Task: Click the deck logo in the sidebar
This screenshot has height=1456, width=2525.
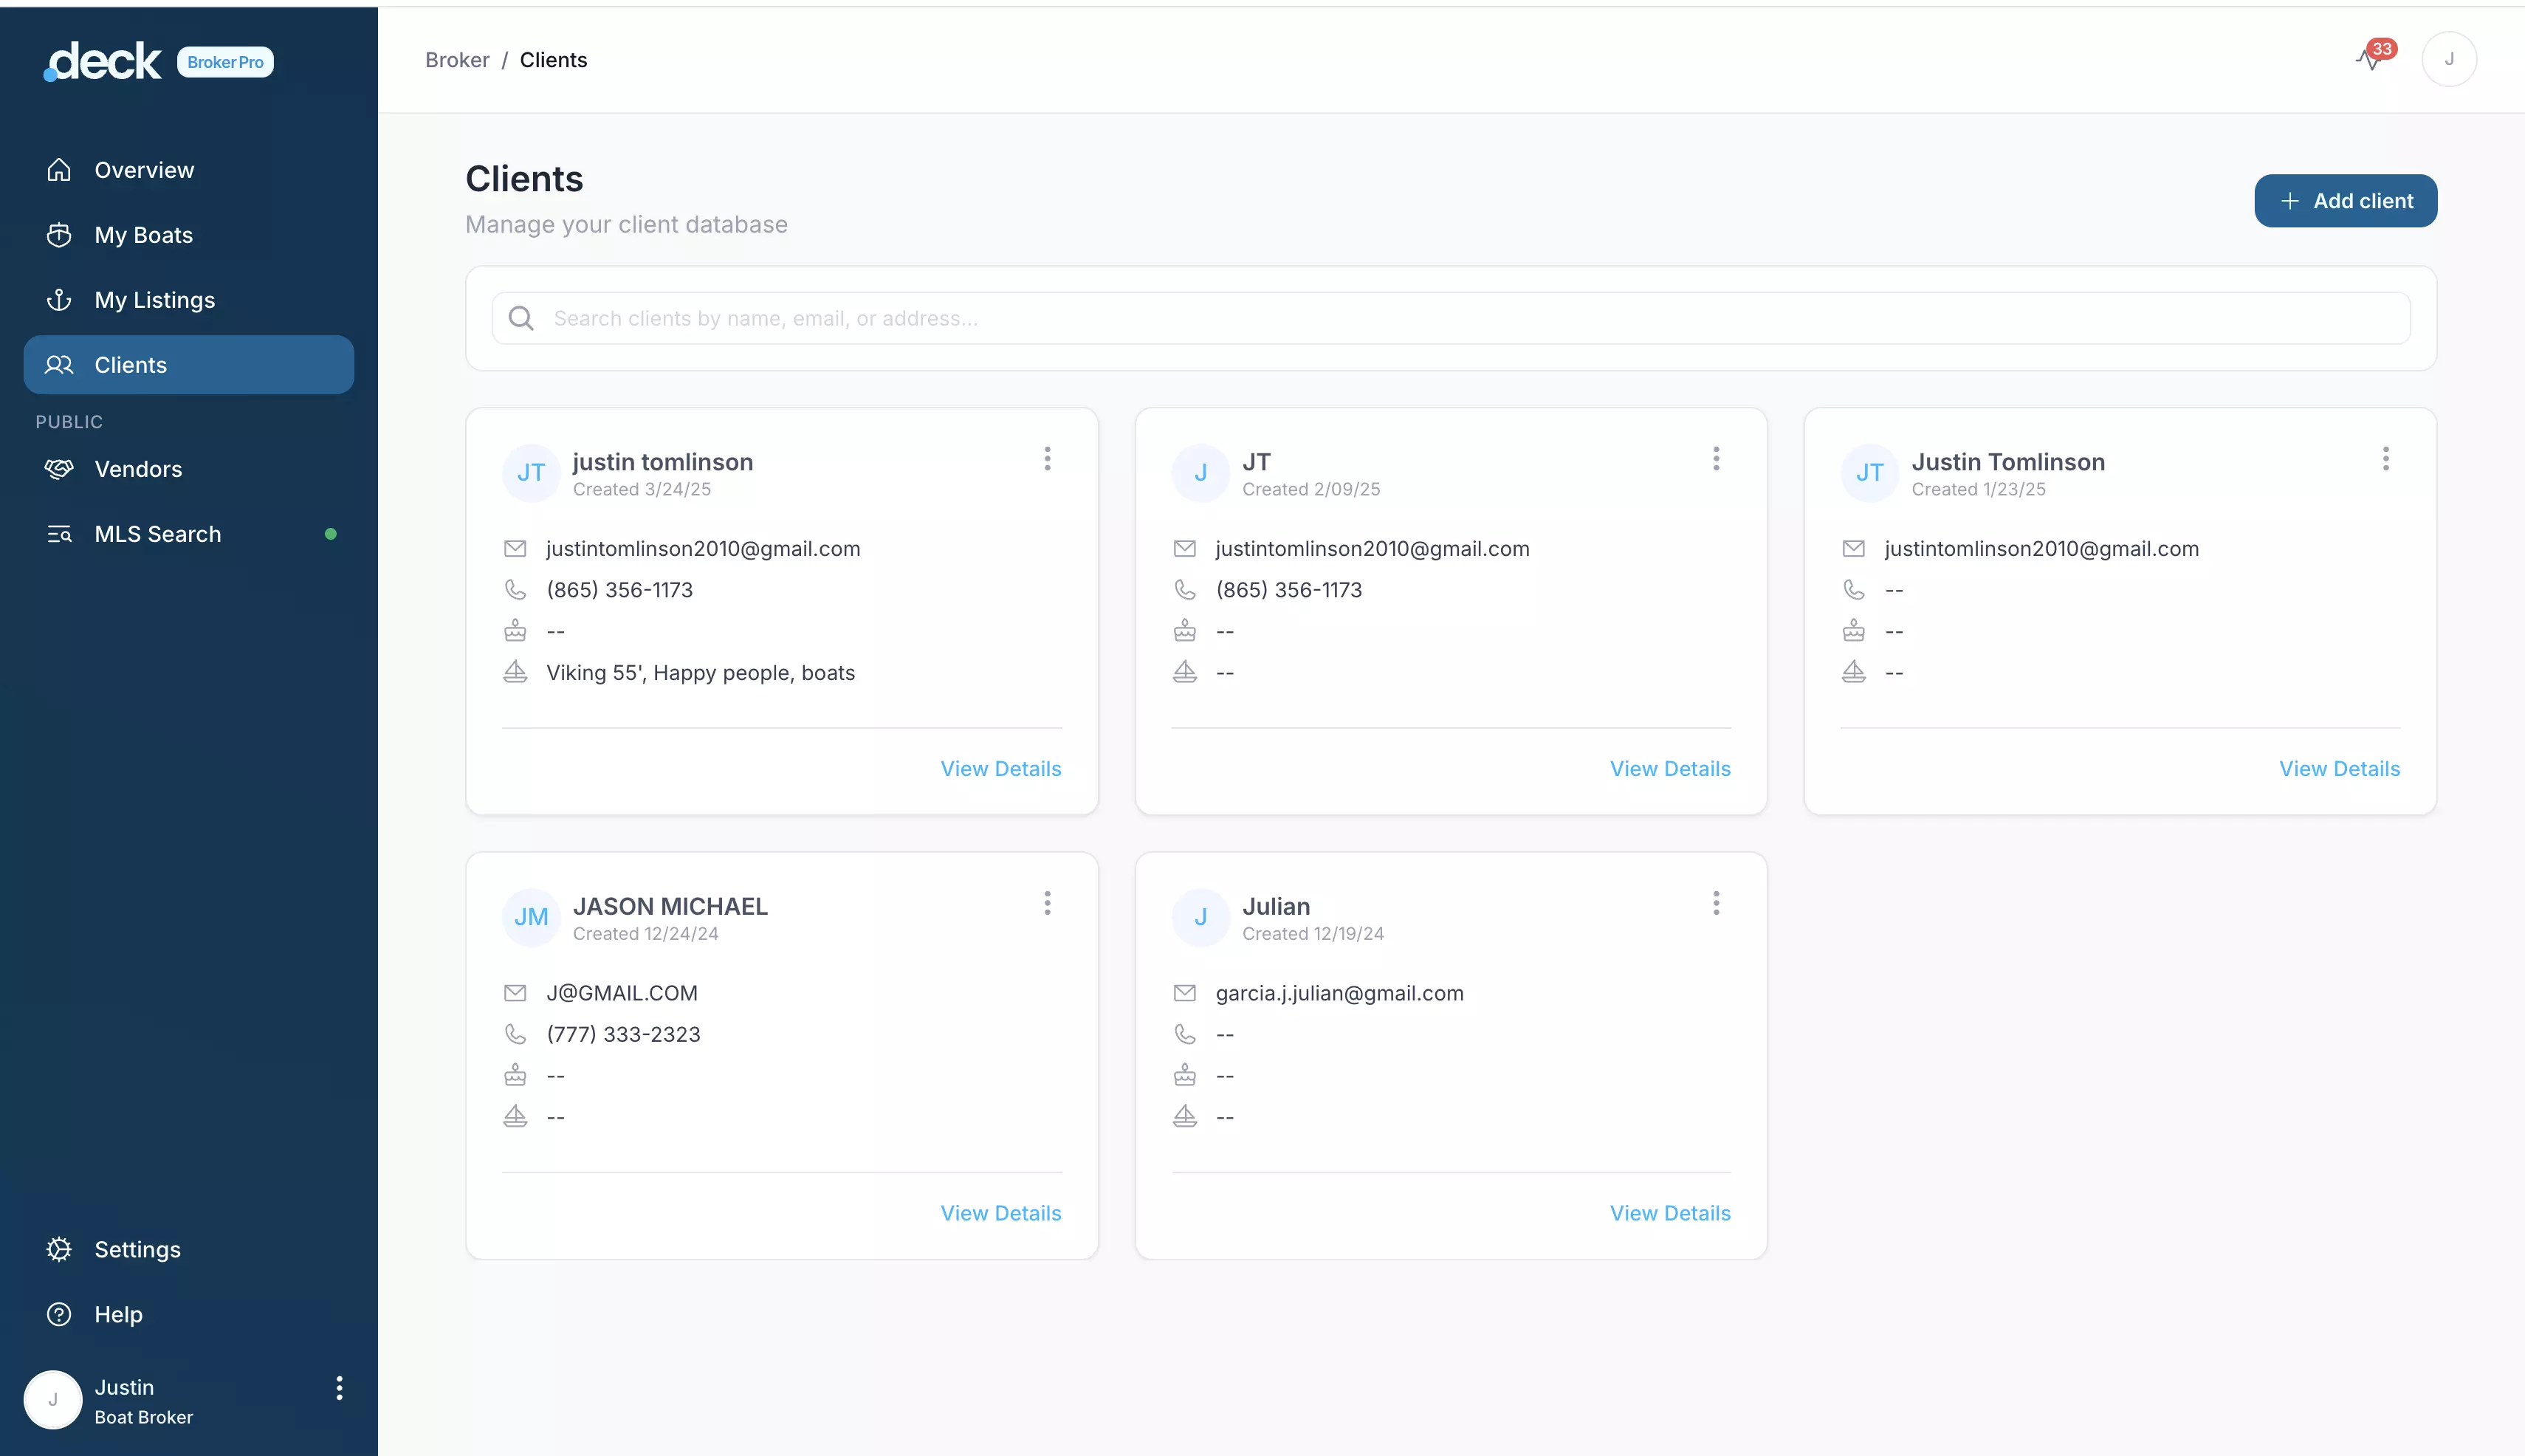Action: (103, 62)
